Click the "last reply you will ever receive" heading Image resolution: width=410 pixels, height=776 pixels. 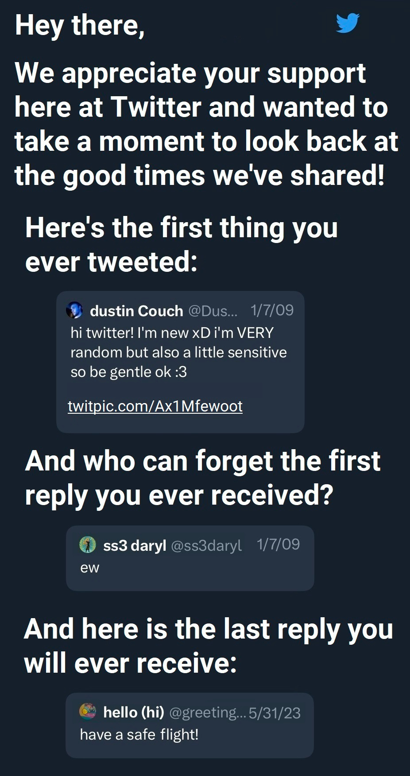point(208,646)
